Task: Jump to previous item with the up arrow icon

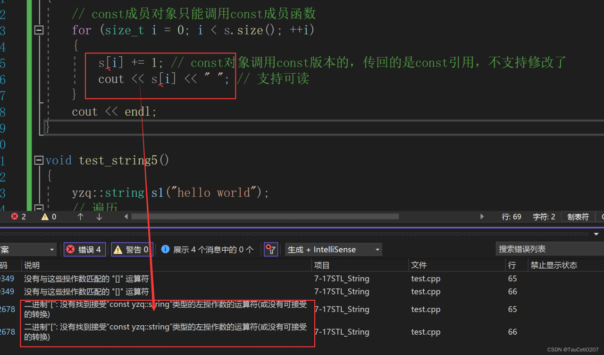Action: (x=80, y=216)
